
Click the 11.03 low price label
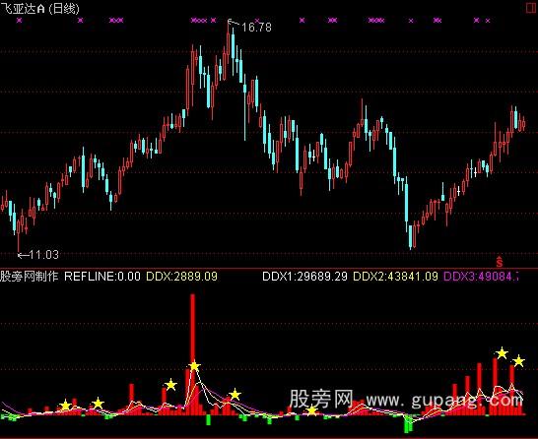pos(43,255)
